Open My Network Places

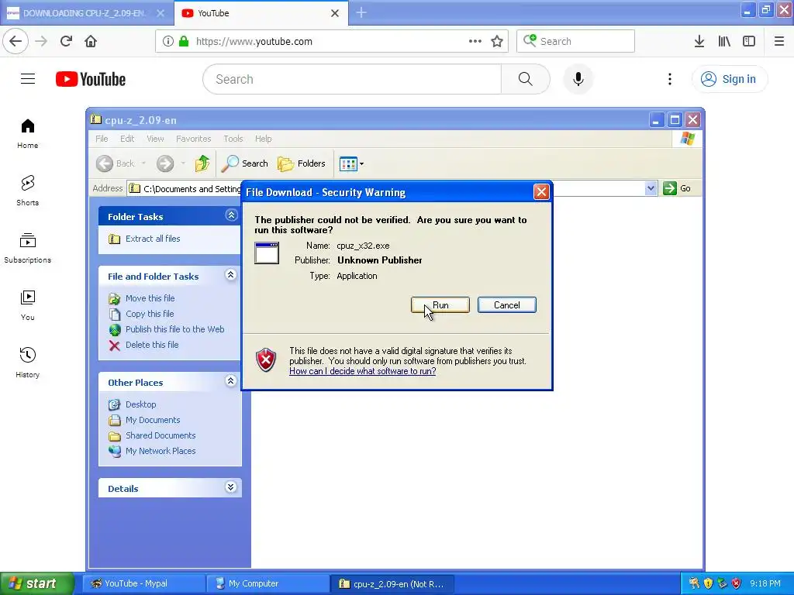[161, 452]
